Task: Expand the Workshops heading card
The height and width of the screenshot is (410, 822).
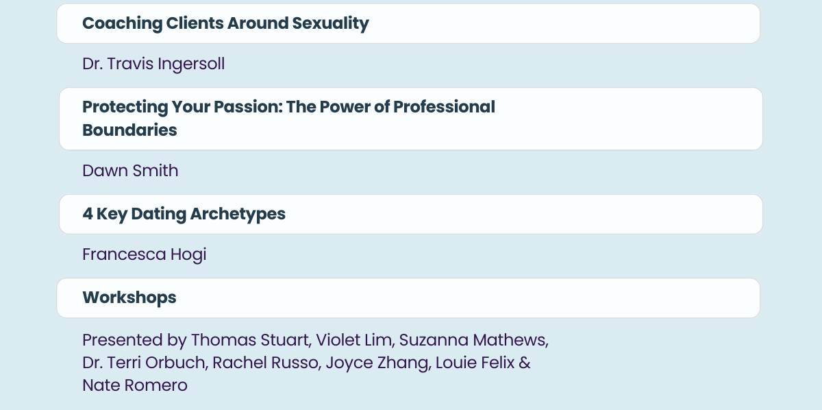Action: click(408, 298)
